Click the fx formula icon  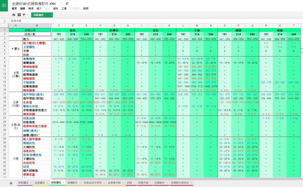tap(5, 21)
